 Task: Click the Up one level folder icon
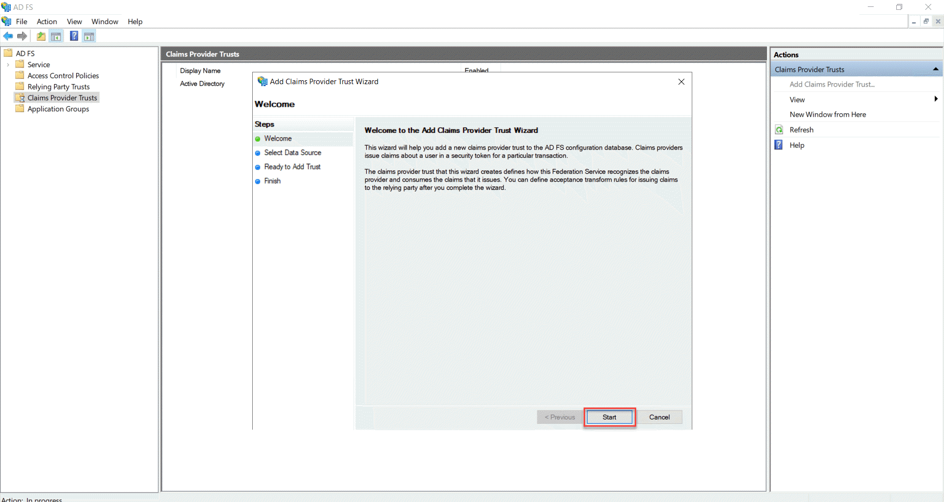coord(41,36)
